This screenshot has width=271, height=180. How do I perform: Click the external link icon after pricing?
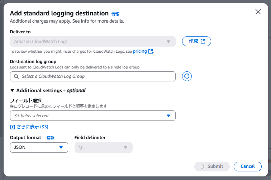151,51
